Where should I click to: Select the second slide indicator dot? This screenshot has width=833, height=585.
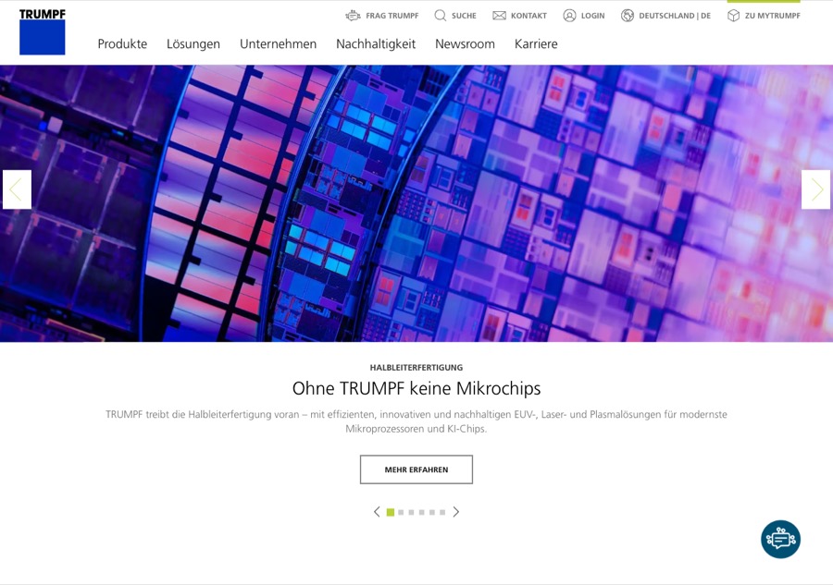[x=401, y=512]
